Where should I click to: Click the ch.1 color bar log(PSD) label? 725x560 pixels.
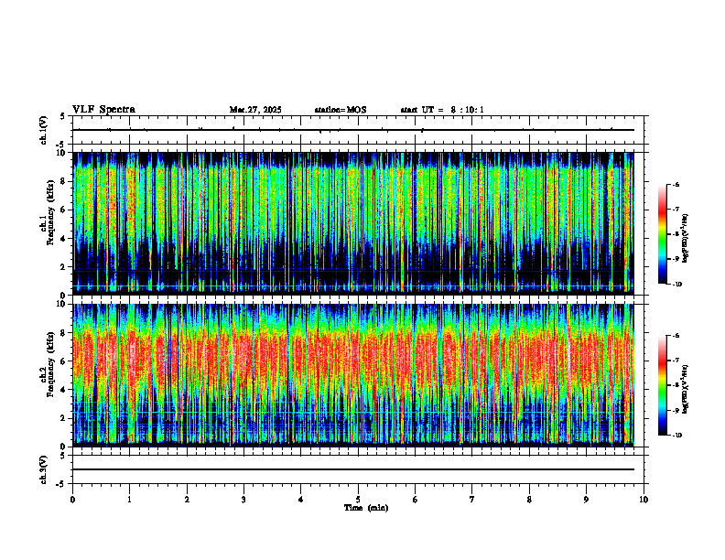coord(686,239)
